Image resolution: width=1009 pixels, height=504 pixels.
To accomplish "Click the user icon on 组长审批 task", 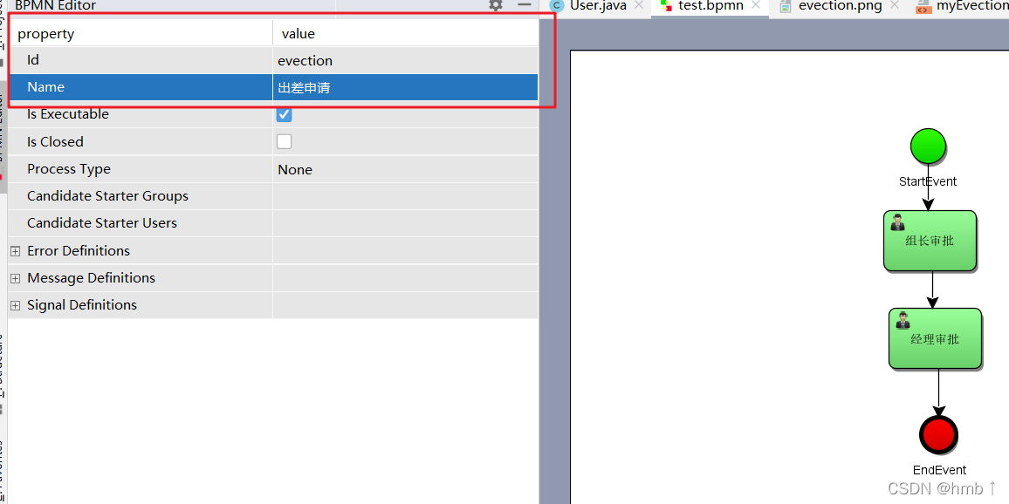I will pyautogui.click(x=897, y=223).
